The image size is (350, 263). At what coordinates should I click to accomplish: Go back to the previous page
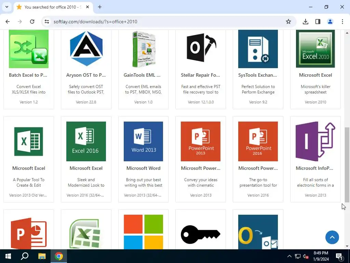tap(8, 22)
